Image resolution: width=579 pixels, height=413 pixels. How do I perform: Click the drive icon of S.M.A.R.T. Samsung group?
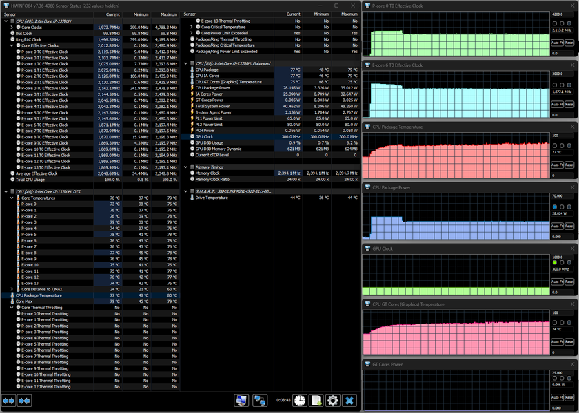(192, 191)
